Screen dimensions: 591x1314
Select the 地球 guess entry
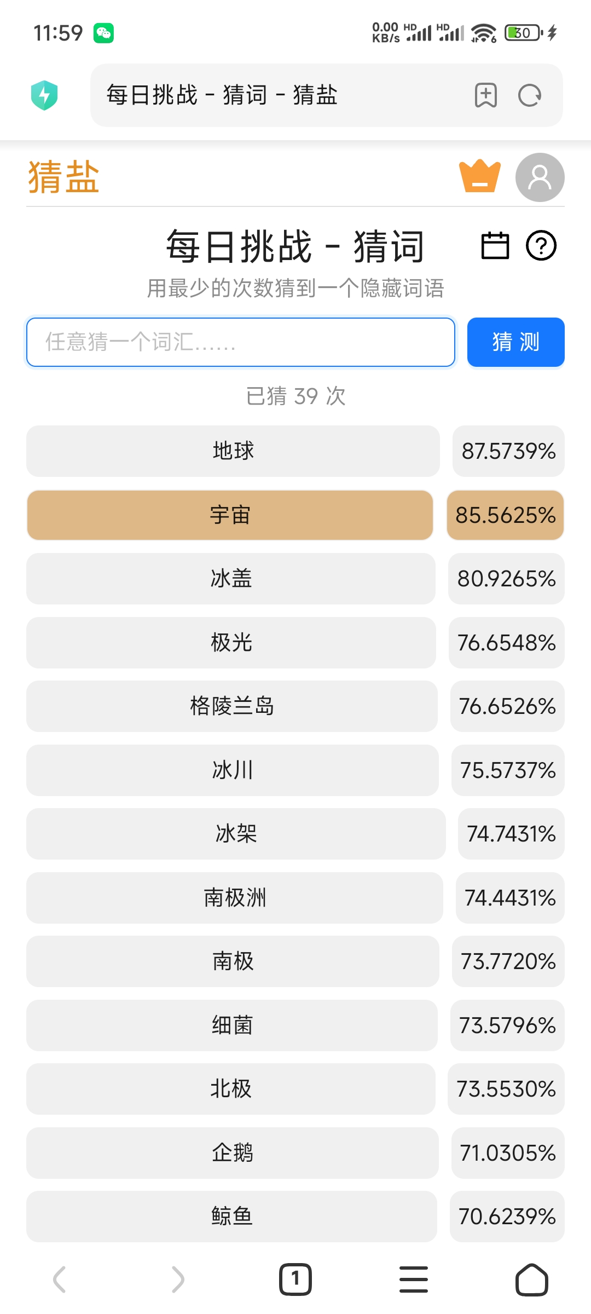(233, 451)
